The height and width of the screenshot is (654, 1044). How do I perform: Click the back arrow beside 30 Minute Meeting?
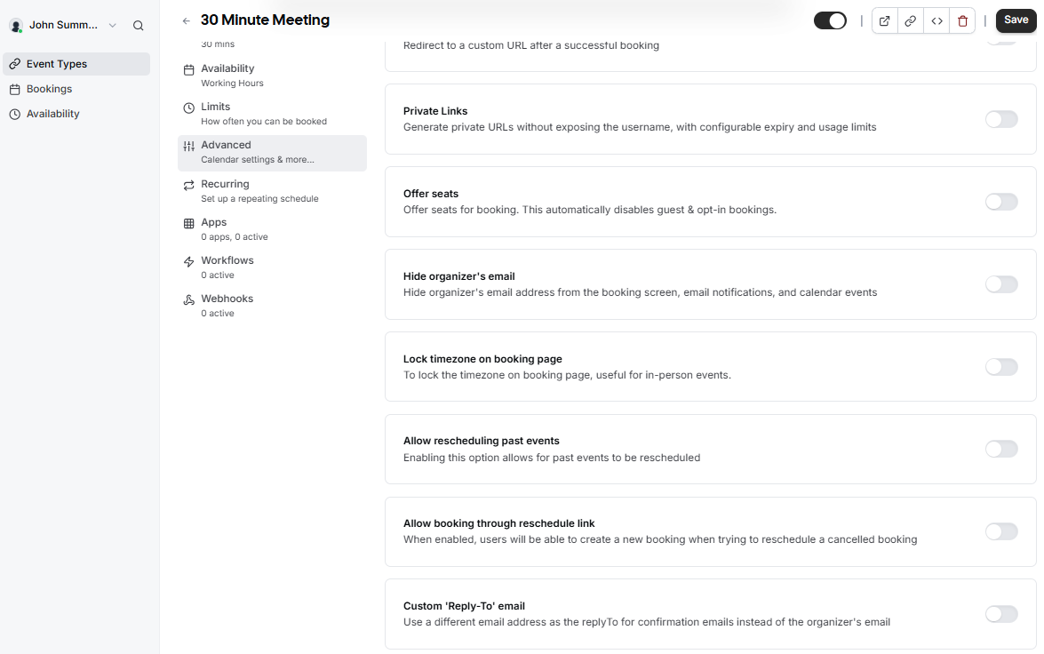(x=187, y=20)
